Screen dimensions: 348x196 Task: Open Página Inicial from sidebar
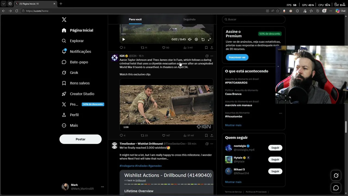(x=77, y=30)
